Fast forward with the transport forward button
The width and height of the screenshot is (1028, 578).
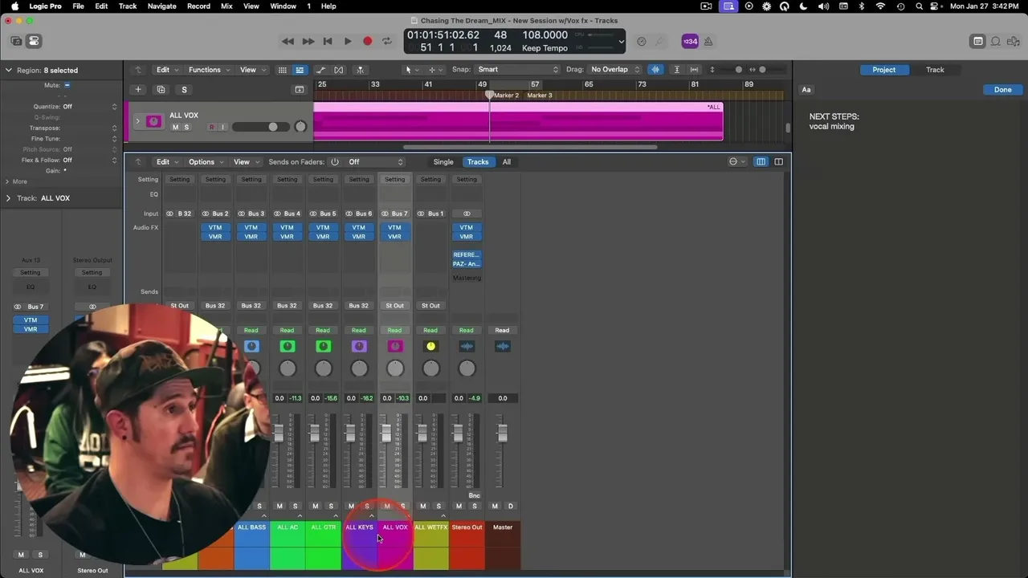[308, 41]
